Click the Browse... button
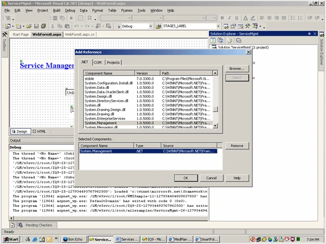Image resolution: width=326 pixels, height=244 pixels. (237, 69)
